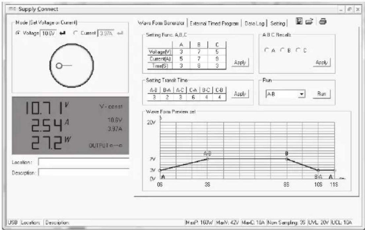Select Voltage(V) cell for column B
The image size is (365, 230).
pyautogui.click(x=199, y=52)
